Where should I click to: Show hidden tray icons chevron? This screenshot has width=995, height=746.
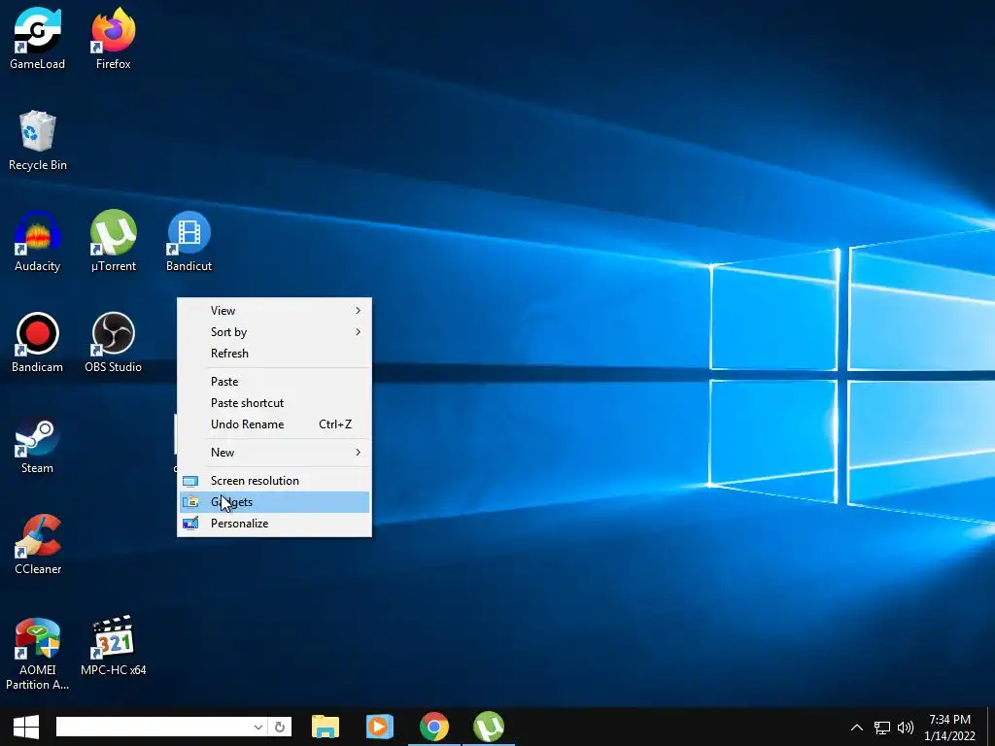(x=857, y=728)
